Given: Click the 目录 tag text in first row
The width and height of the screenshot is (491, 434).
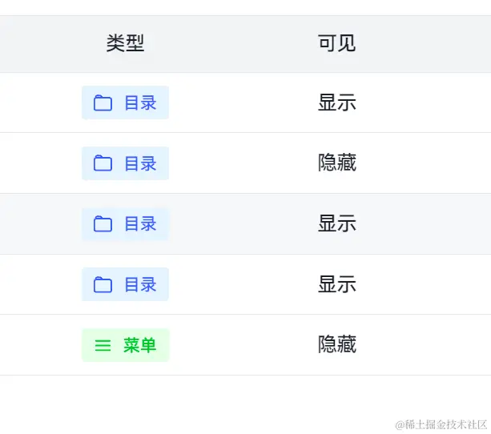Looking at the screenshot, I should point(140,102).
